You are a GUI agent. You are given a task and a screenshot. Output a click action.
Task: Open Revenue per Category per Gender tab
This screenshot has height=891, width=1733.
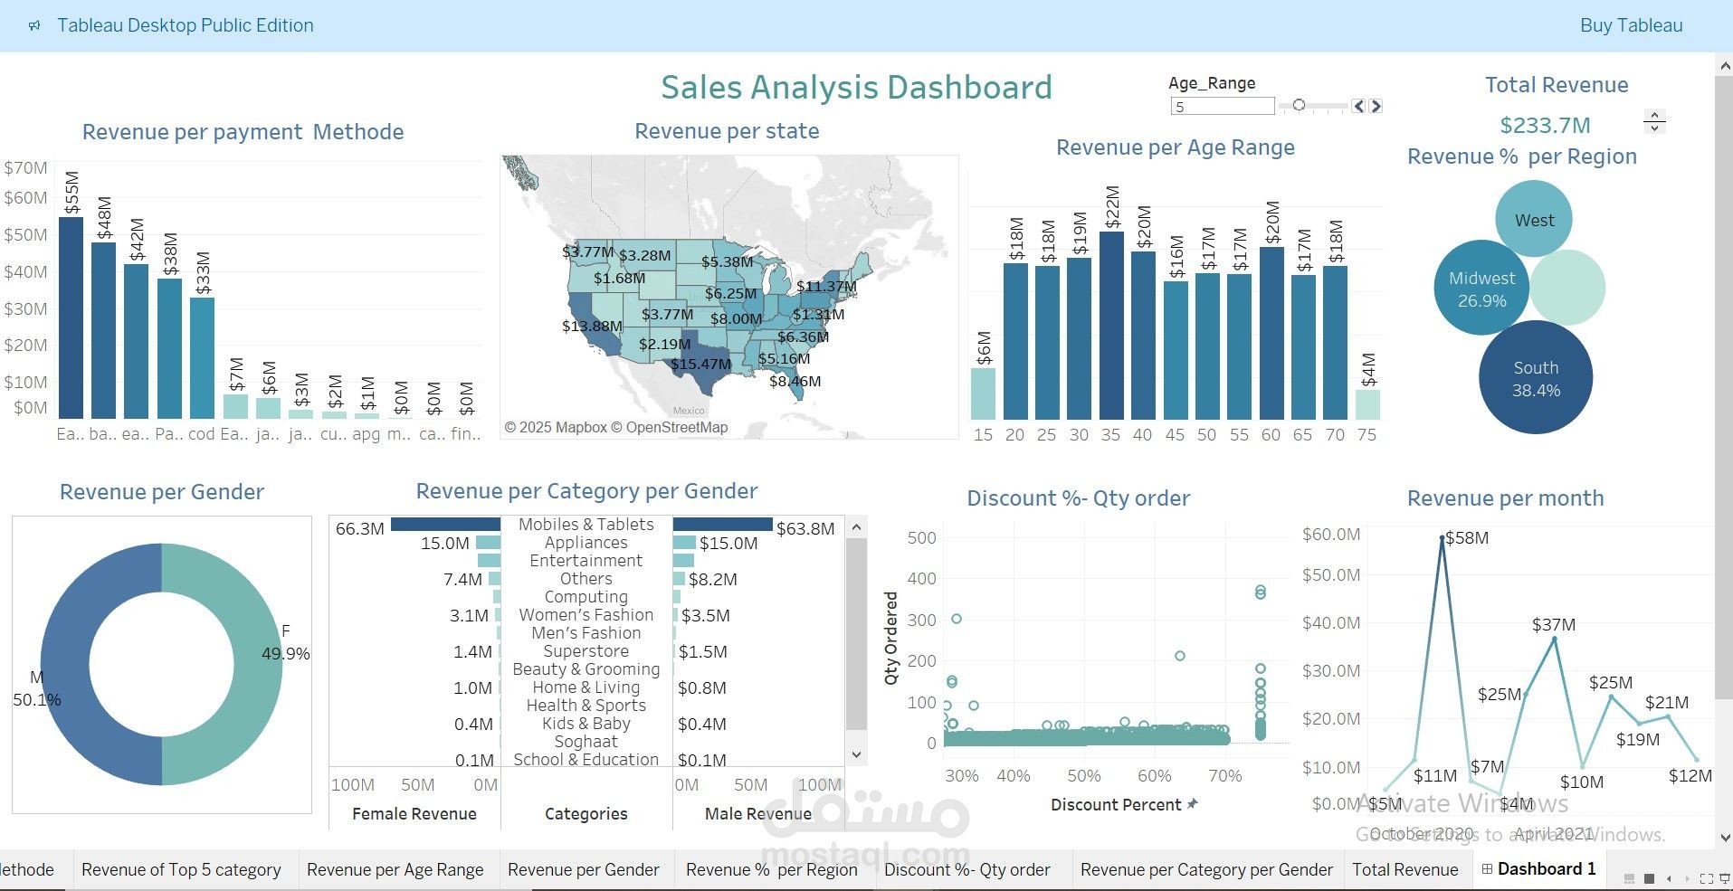[x=1206, y=870]
